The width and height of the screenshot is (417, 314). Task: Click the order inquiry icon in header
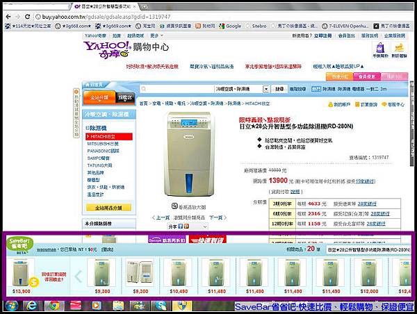(357, 104)
